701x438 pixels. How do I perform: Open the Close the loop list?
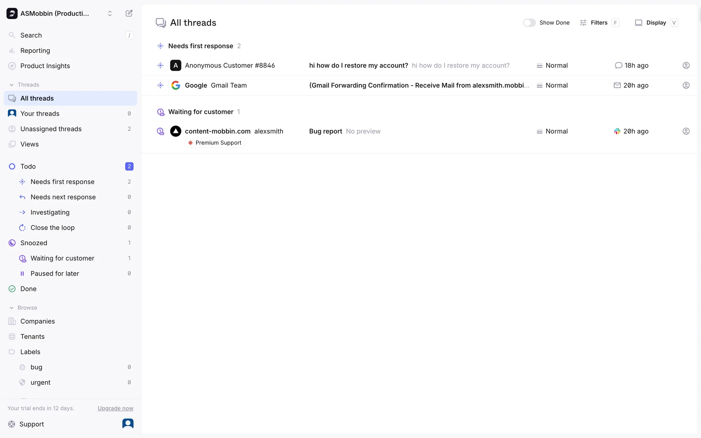pyautogui.click(x=53, y=228)
